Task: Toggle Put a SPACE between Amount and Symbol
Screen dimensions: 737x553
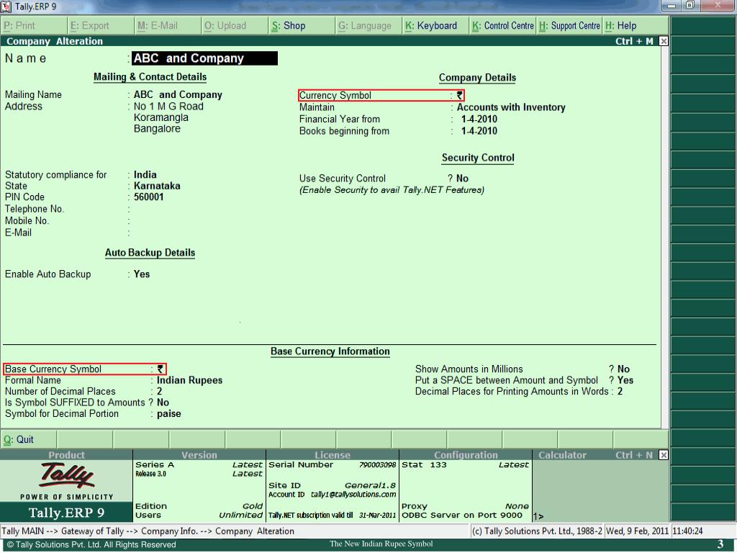Action: 625,380
